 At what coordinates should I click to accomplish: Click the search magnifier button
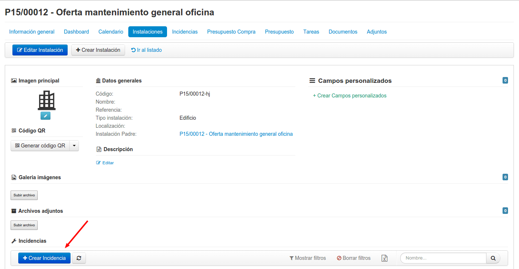click(493, 258)
